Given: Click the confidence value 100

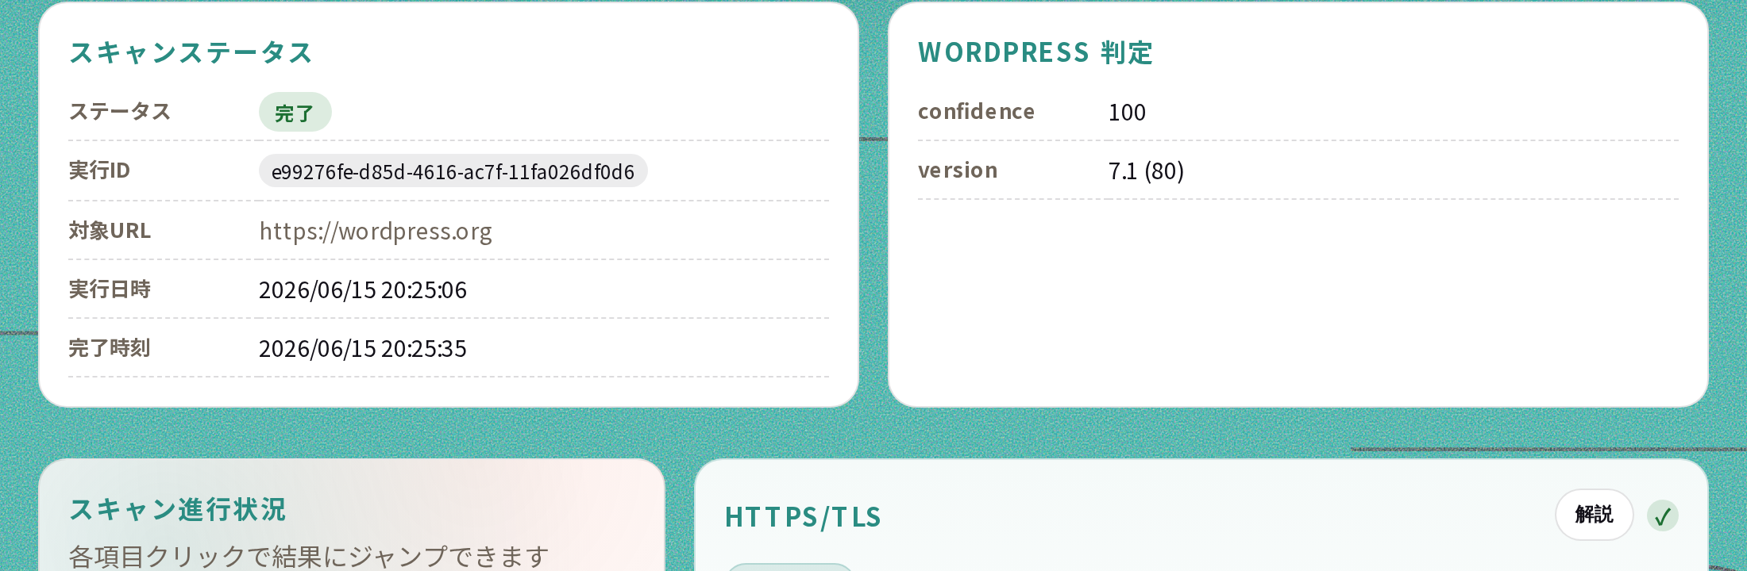Looking at the screenshot, I should pos(1127,112).
